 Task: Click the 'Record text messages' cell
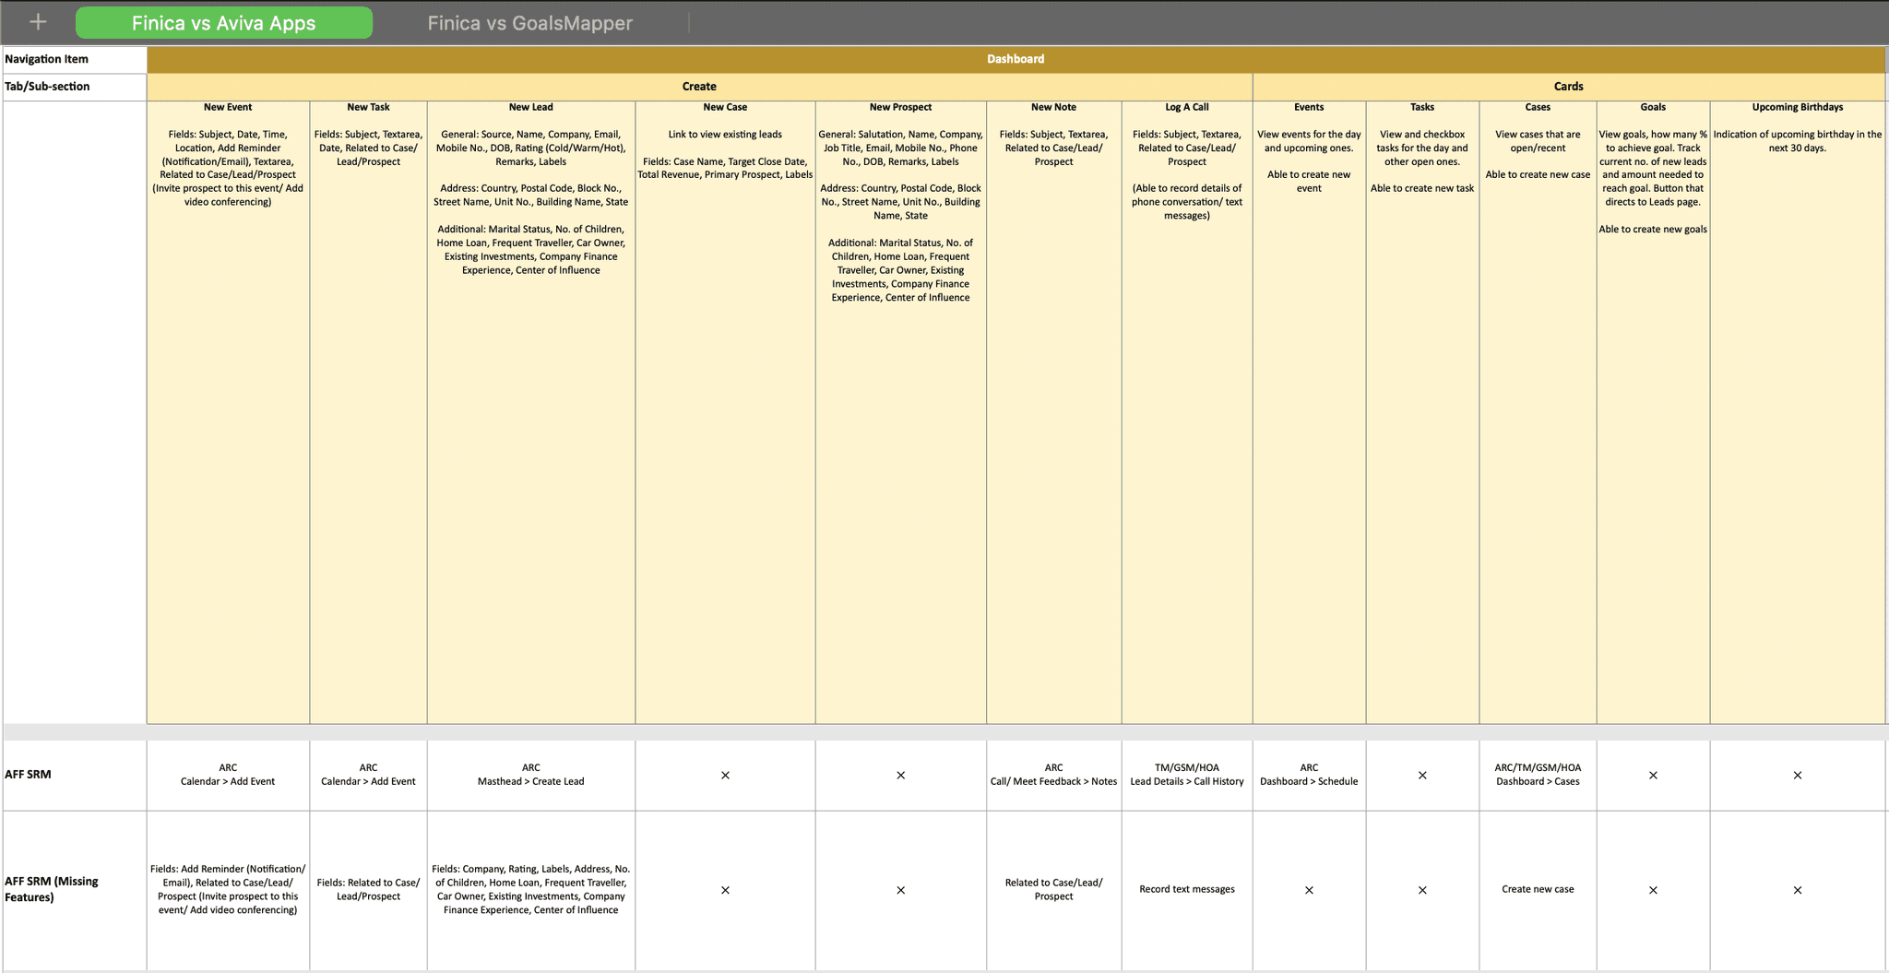tap(1187, 889)
